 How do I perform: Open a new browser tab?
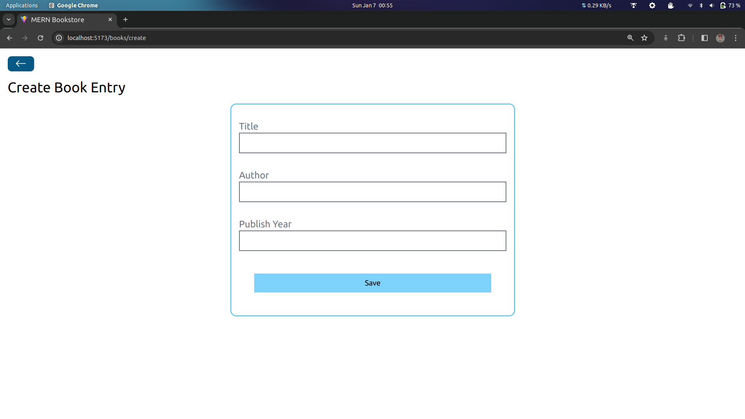coord(125,19)
